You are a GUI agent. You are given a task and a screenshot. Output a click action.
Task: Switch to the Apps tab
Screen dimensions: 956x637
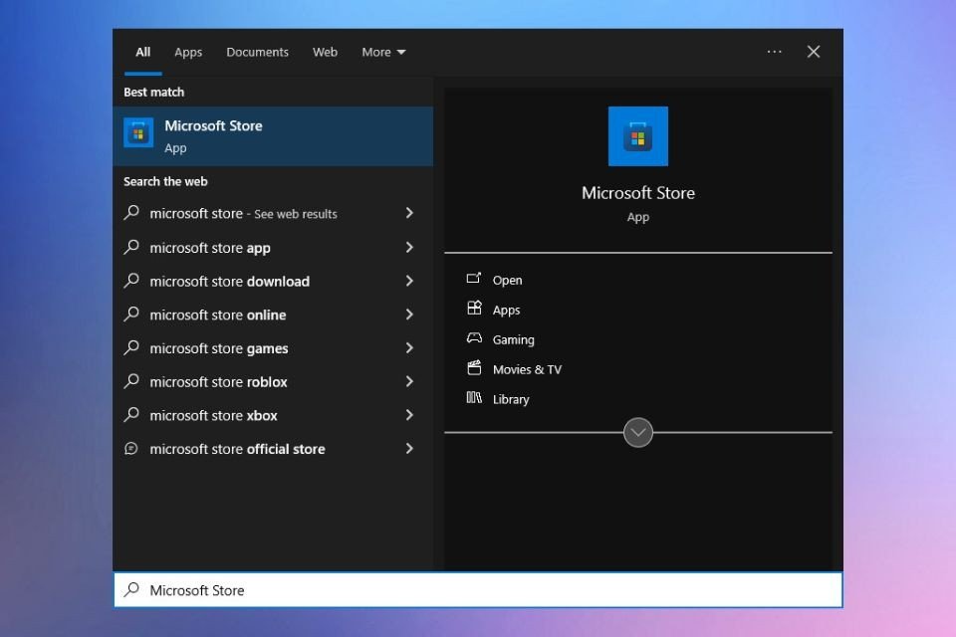click(187, 52)
